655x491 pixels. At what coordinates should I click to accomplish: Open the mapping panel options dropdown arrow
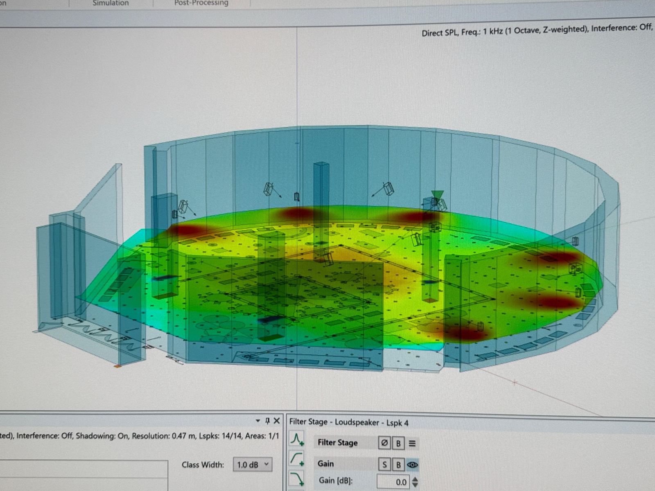257,421
